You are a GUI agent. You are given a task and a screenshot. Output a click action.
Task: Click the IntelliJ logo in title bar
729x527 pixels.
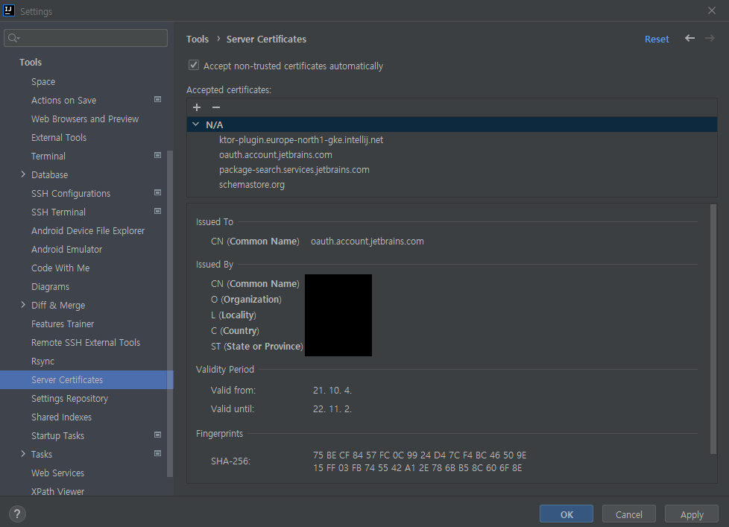pyautogui.click(x=8, y=10)
